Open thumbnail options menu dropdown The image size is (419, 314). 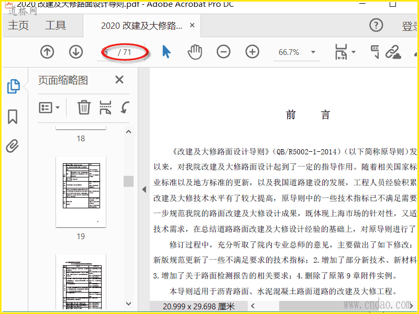(49, 108)
